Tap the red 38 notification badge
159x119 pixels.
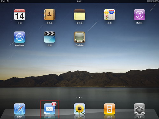(54, 104)
